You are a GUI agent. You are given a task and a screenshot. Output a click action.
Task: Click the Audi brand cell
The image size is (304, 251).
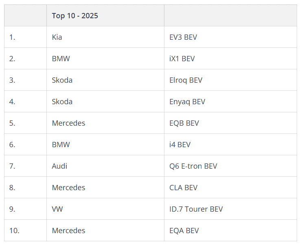(59, 166)
